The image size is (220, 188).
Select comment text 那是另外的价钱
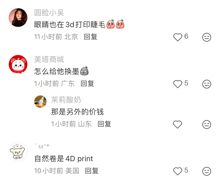[x=77, y=112]
